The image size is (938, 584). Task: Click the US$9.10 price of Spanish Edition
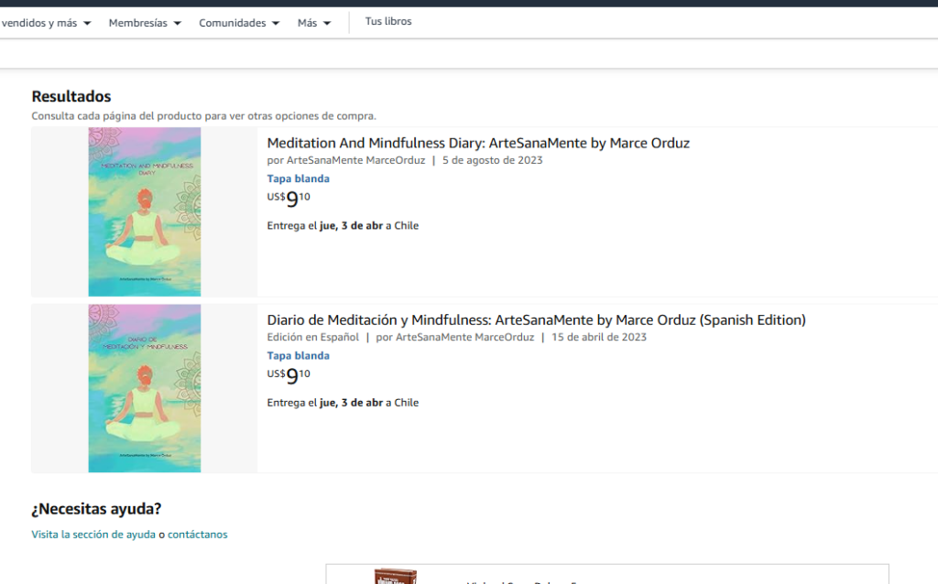(x=289, y=375)
